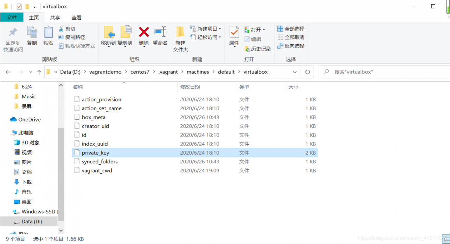Image resolution: width=450 pixels, height=244 pixels.
Task: Open the Open (打开) dropdown in ribbon
Action: pyautogui.click(x=255, y=30)
